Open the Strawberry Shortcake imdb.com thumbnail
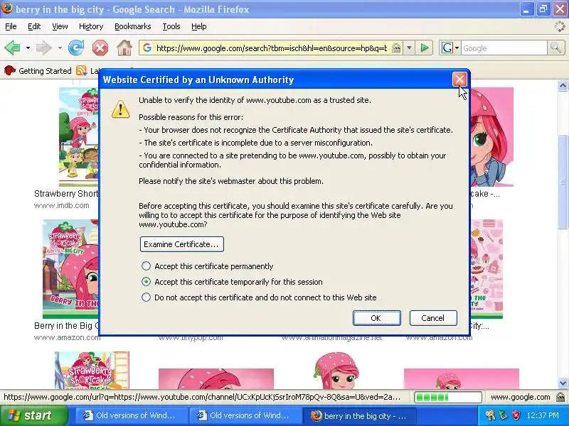The height and width of the screenshot is (426, 569). (x=79, y=137)
